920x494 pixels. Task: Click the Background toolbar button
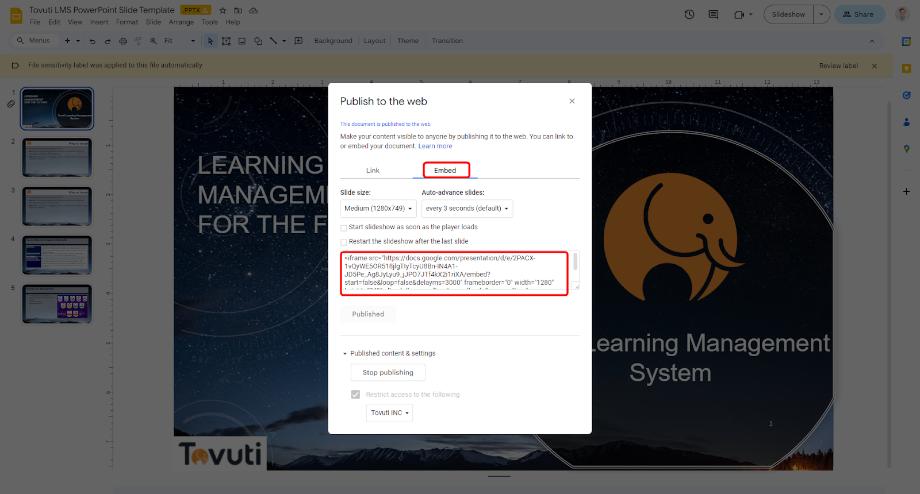333,41
